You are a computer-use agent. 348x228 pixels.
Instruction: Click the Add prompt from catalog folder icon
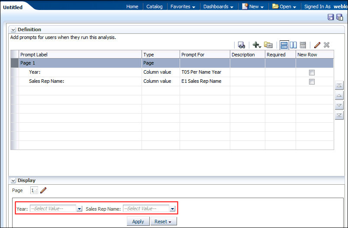pyautogui.click(x=268, y=45)
